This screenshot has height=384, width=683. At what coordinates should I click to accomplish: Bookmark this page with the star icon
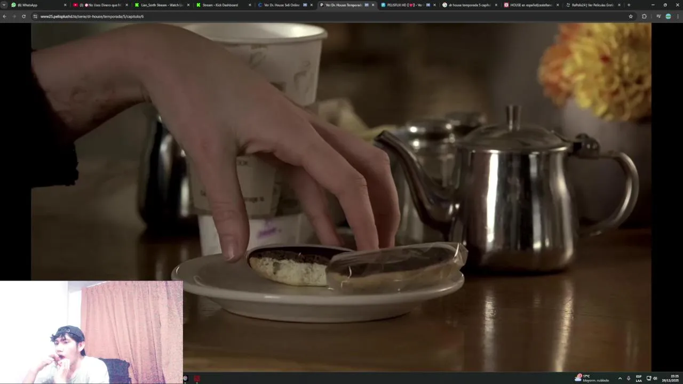631,16
